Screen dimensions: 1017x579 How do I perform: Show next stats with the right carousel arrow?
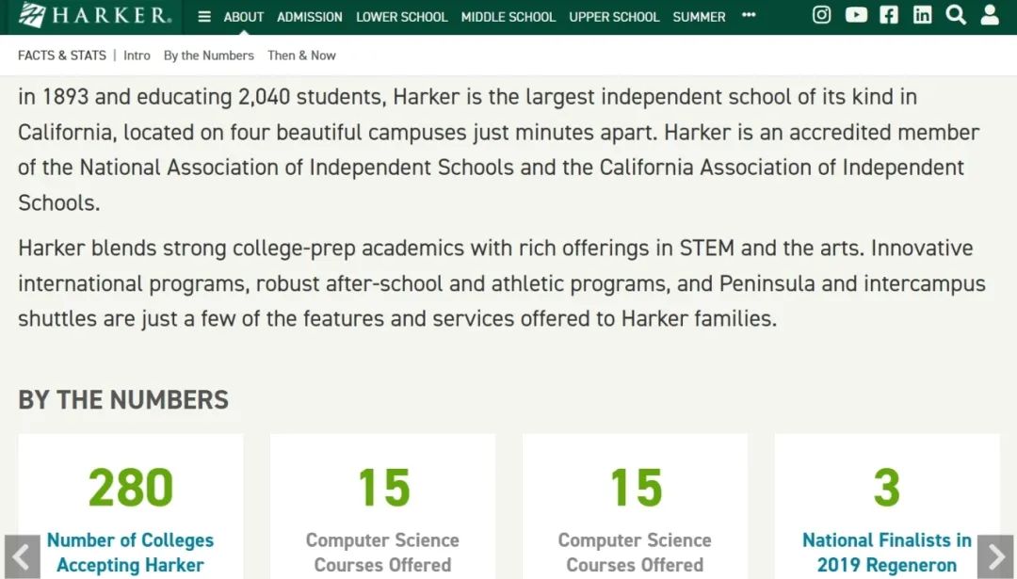(995, 556)
